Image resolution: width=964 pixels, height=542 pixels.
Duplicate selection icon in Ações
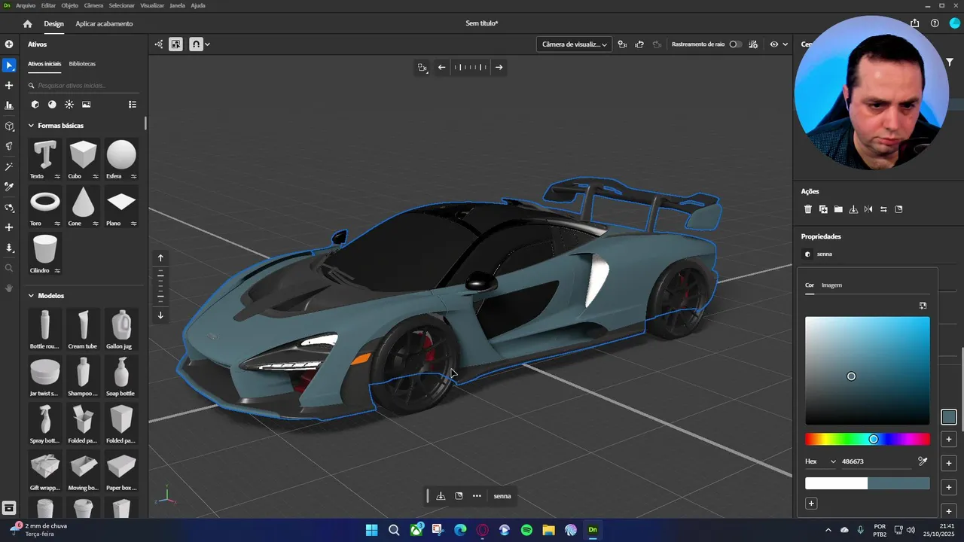(823, 209)
